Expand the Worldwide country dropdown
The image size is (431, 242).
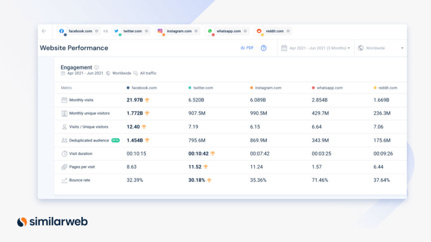380,48
